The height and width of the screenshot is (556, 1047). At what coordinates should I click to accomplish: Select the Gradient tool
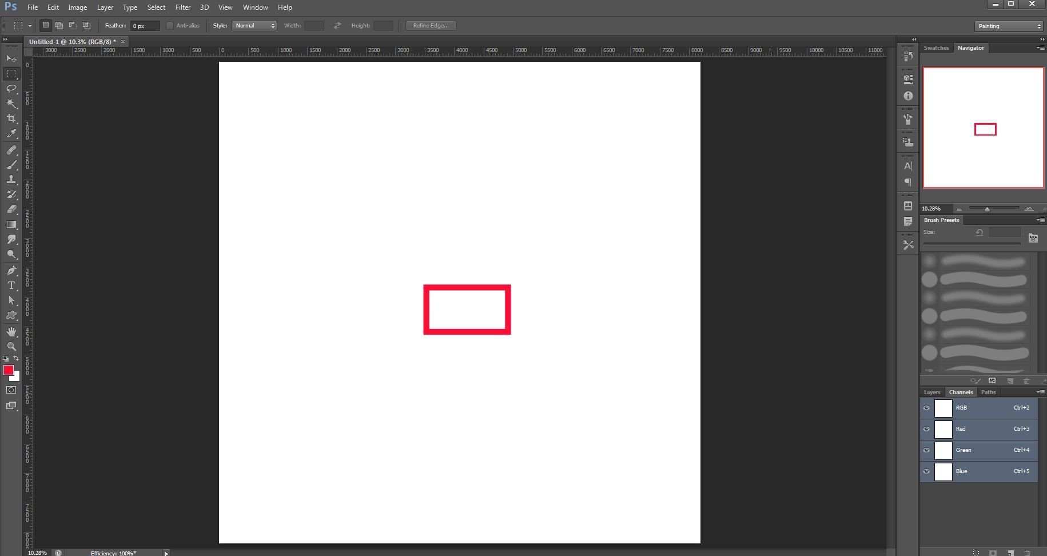[11, 224]
